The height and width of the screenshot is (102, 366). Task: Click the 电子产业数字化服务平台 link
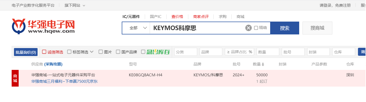[33, 5]
